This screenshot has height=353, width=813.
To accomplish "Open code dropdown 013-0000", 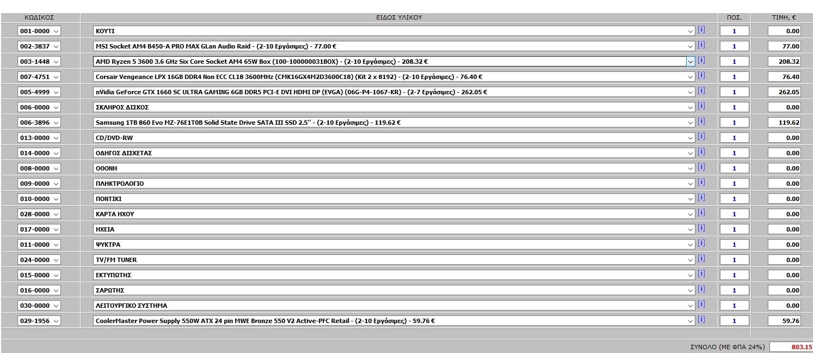I will tap(39, 138).
